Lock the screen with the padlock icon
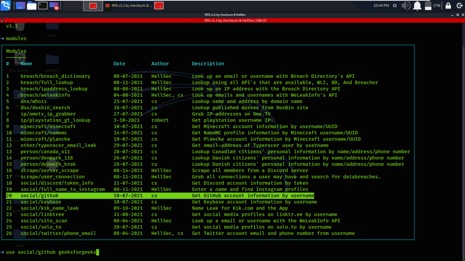The height and width of the screenshot is (261, 465). (x=448, y=6)
